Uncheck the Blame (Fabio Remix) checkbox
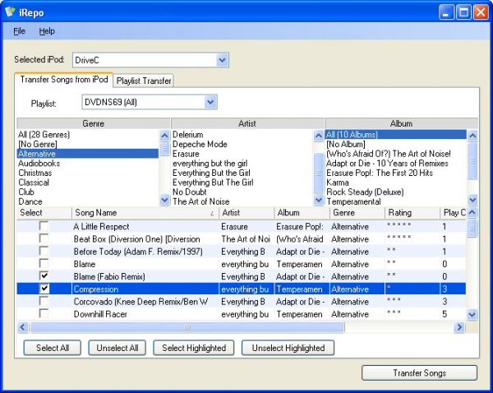 (x=44, y=276)
